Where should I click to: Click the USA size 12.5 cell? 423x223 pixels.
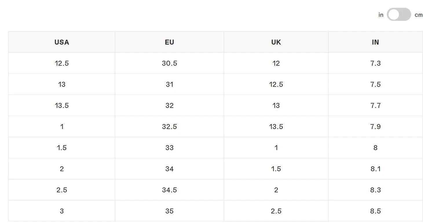62,63
